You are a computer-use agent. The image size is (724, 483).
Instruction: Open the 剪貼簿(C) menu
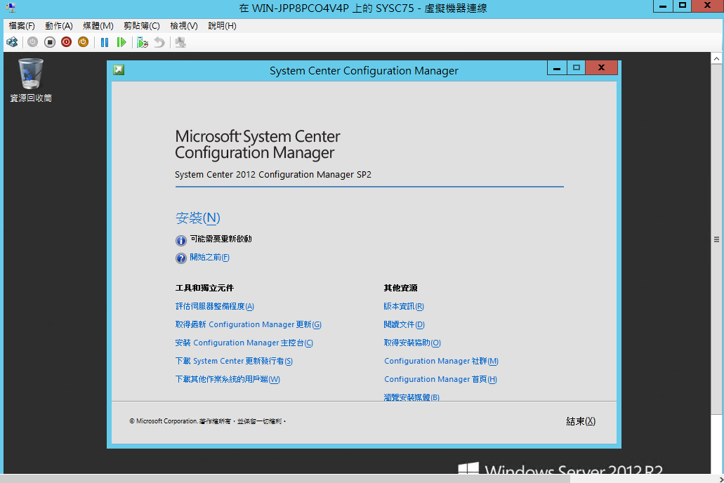[142, 26]
